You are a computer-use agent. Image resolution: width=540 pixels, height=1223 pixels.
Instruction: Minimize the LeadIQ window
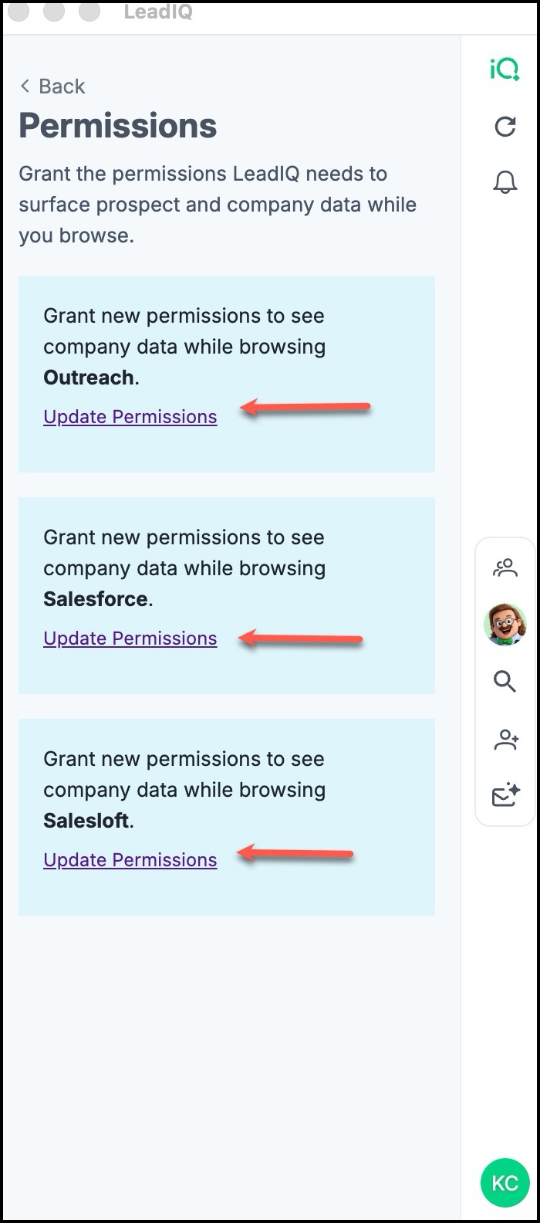tap(54, 11)
